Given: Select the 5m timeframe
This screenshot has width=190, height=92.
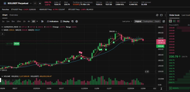Looking at the screenshot, I should coord(13,21).
